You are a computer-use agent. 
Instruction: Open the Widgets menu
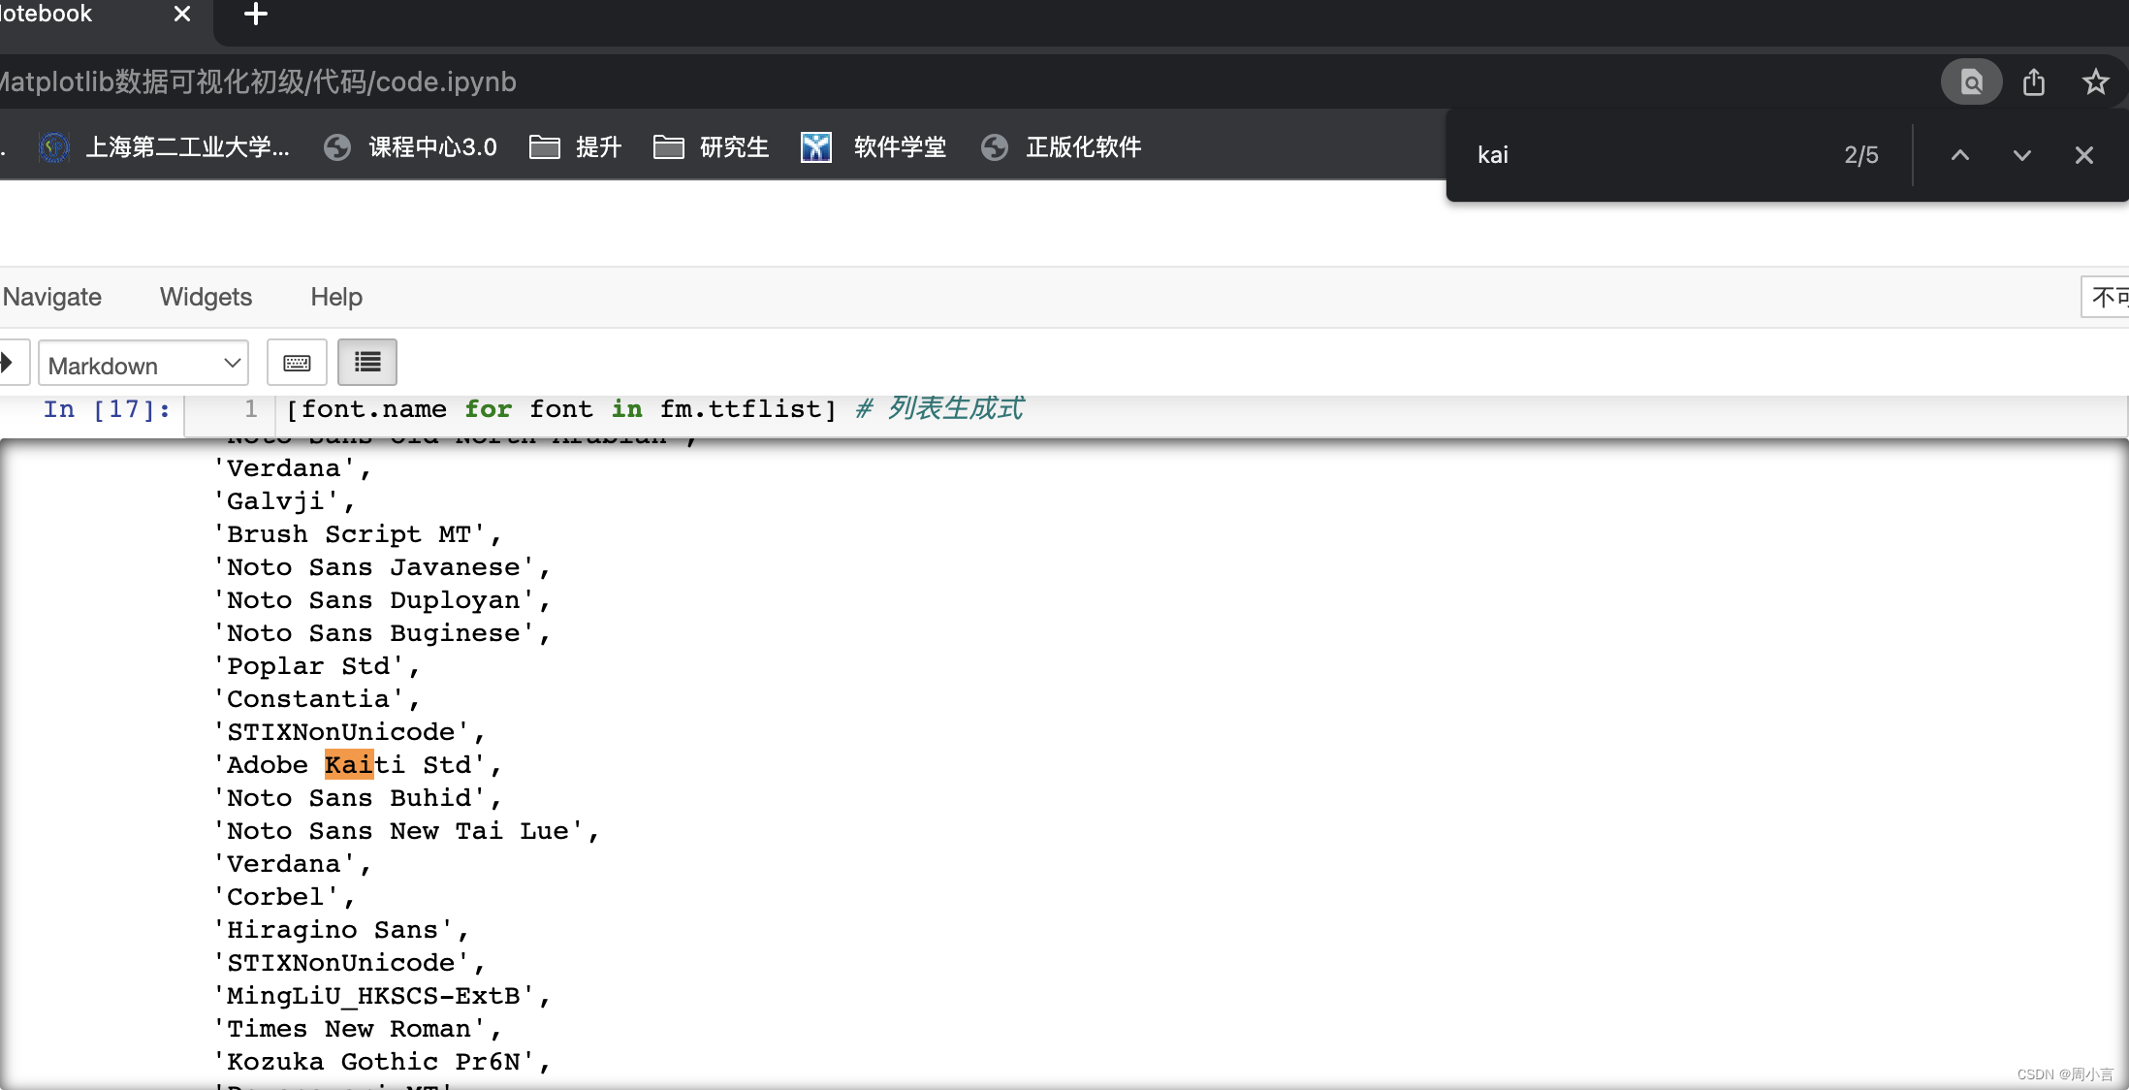click(206, 297)
